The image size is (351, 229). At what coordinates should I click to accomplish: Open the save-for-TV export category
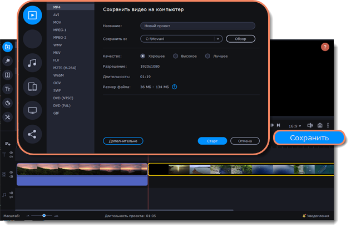[x=32, y=110]
